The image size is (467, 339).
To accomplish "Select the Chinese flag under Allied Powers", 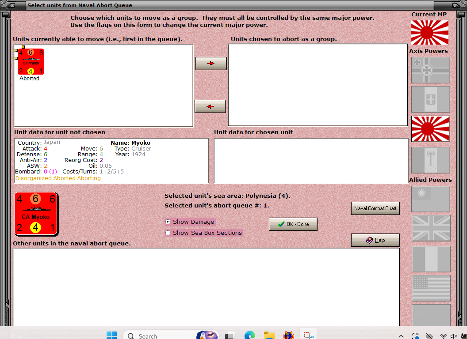I will [430, 199].
